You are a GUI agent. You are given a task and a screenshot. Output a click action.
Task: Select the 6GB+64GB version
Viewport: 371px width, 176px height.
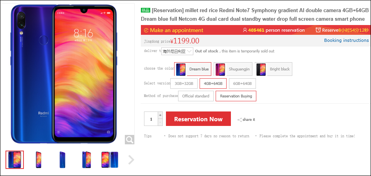[242, 84]
